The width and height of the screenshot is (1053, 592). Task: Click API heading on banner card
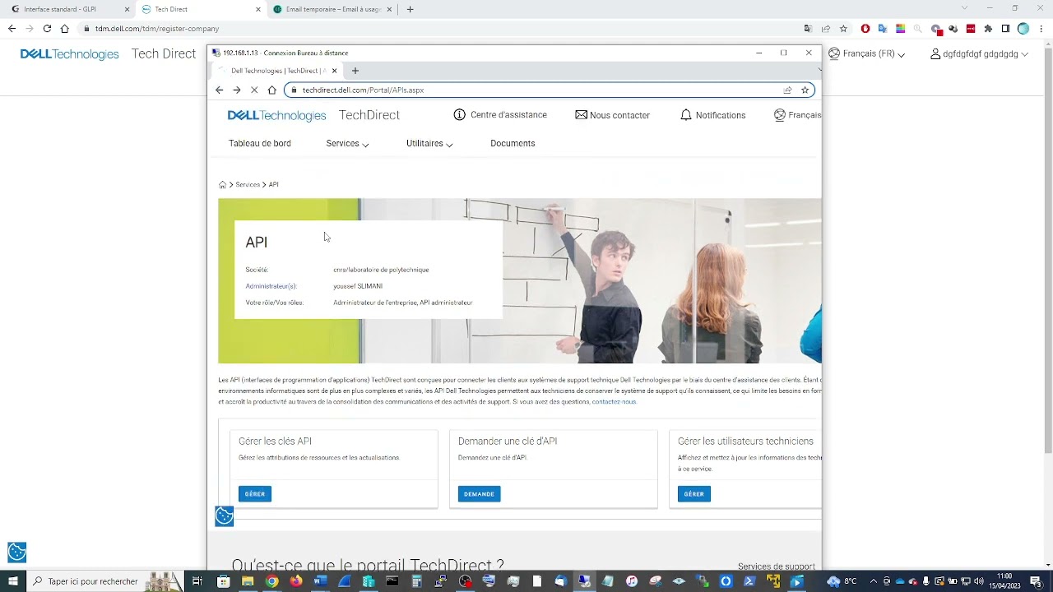point(256,243)
